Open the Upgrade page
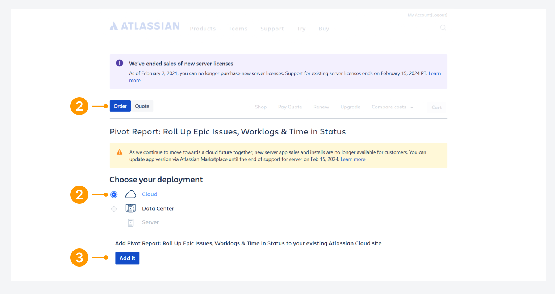The height and width of the screenshot is (294, 555). coord(350,107)
